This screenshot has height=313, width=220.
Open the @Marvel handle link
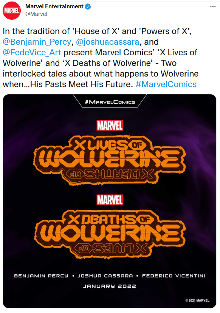click(36, 14)
